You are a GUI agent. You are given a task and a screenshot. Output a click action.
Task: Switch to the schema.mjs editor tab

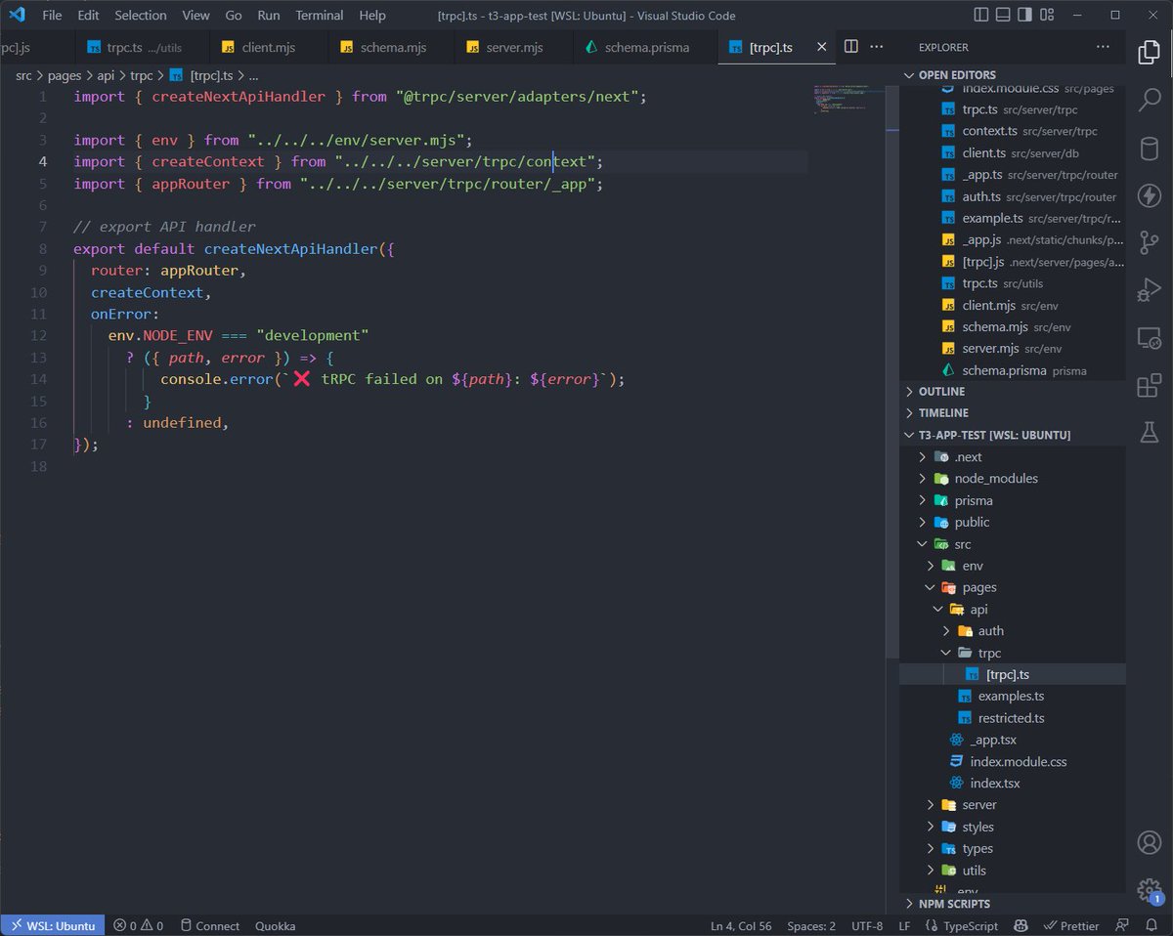point(391,47)
